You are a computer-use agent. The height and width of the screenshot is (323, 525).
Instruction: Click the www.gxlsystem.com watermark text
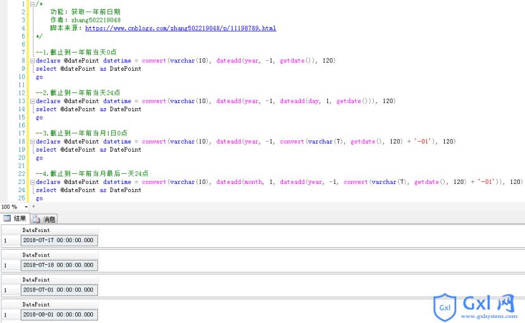[489, 316]
